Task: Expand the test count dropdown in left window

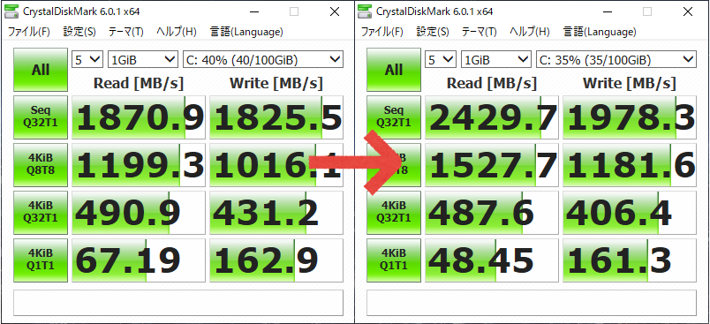Action: [x=87, y=59]
